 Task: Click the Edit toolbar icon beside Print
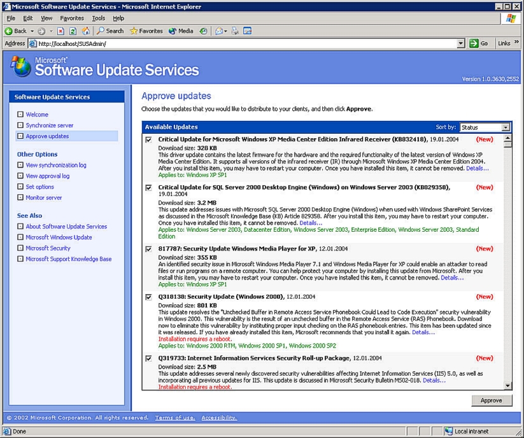(247, 31)
